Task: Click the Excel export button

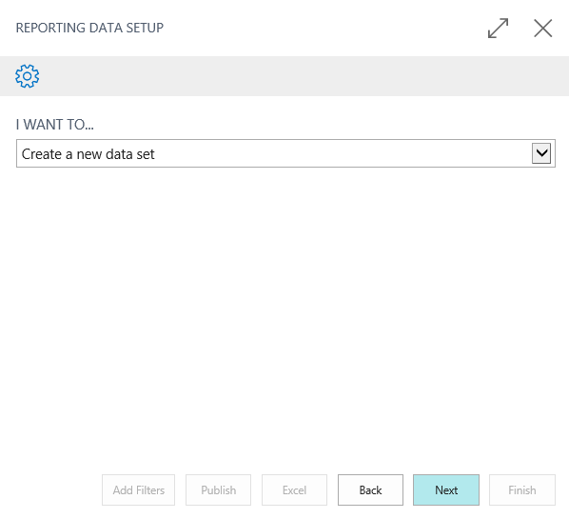Action: (x=294, y=489)
